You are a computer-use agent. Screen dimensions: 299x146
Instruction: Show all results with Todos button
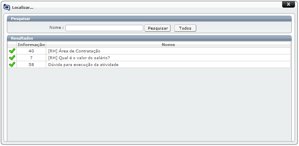185,28
